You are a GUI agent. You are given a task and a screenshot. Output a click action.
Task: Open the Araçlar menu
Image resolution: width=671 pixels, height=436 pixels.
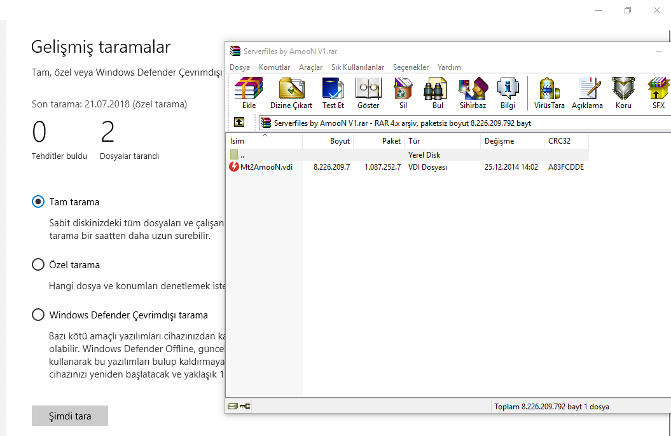tap(310, 67)
